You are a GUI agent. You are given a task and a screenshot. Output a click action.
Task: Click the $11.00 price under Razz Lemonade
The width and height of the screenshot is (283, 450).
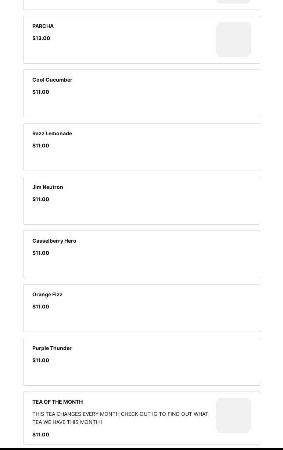click(41, 146)
